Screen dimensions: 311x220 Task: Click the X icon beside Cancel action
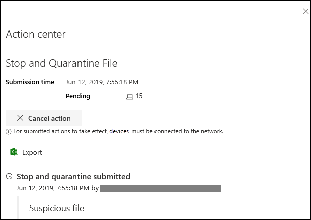point(20,118)
